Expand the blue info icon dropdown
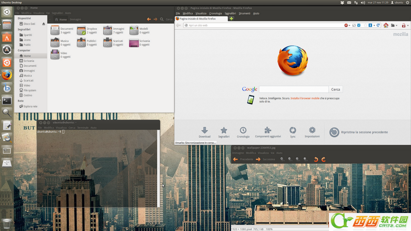 click(374, 26)
